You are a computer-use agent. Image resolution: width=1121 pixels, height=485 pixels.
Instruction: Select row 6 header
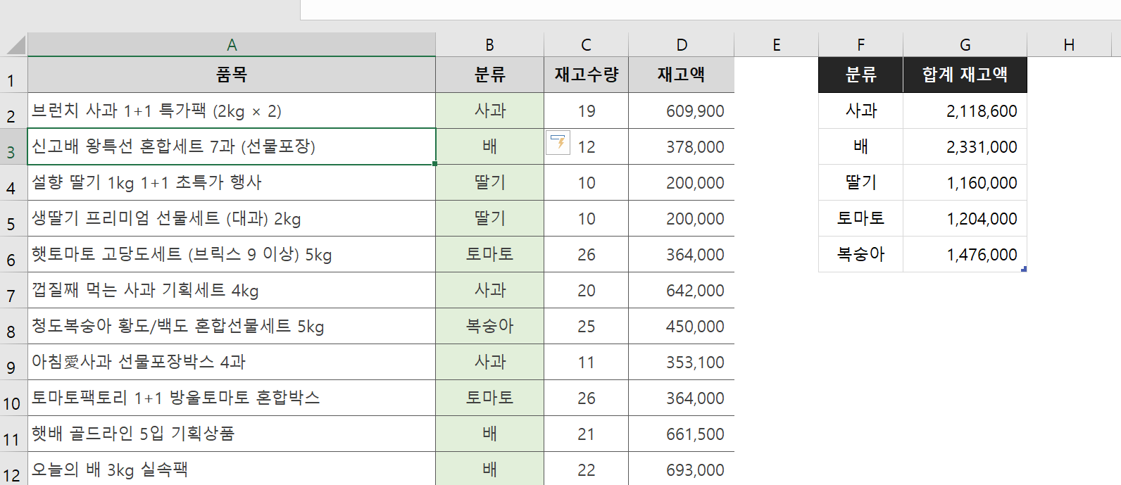[x=13, y=254]
